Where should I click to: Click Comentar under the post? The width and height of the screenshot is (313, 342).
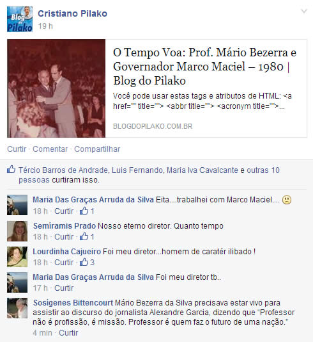50,149
